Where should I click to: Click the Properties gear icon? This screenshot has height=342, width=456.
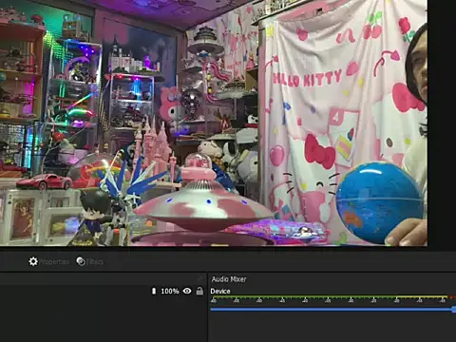(x=33, y=261)
